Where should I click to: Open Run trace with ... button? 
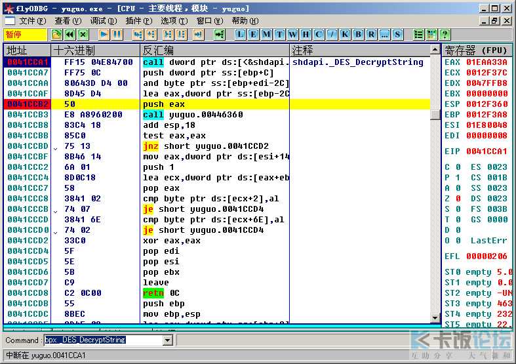pyautogui.click(x=384, y=35)
